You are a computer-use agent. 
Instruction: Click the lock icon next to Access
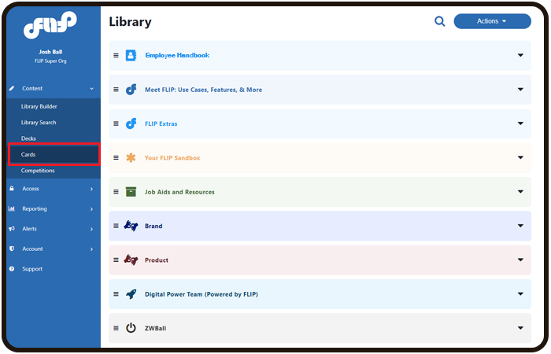point(12,189)
